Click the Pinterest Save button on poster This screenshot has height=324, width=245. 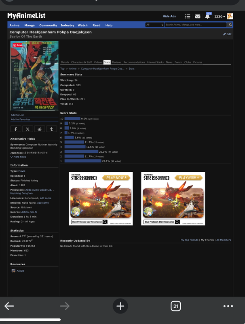17,45
